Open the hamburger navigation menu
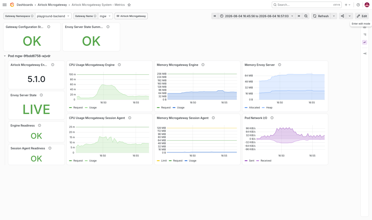The image size is (372, 220). click(5, 5)
